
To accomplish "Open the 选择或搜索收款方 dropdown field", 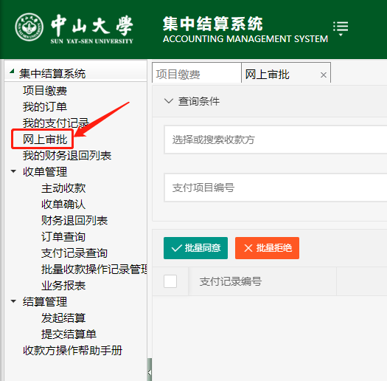I will (276, 140).
